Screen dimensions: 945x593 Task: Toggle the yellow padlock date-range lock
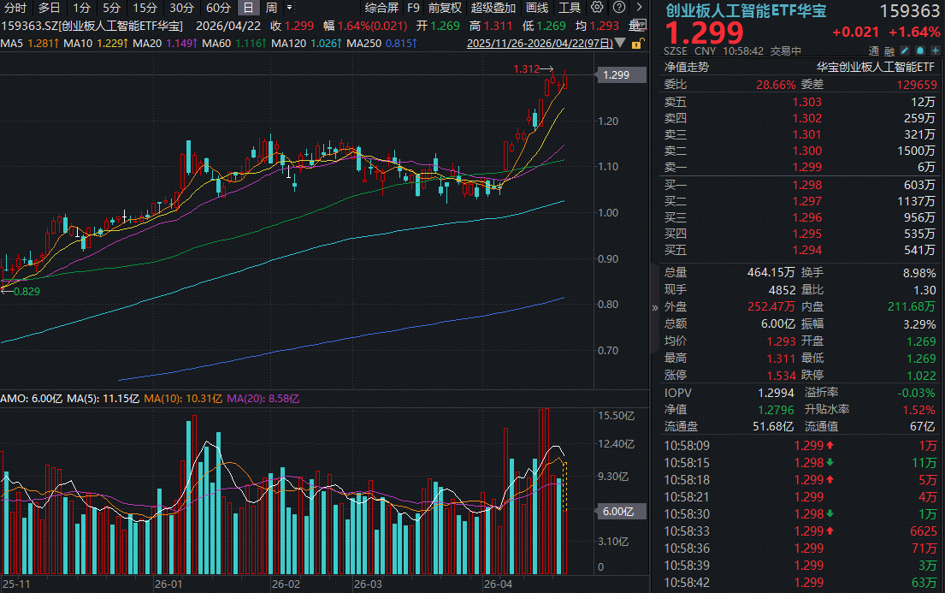tap(636, 42)
